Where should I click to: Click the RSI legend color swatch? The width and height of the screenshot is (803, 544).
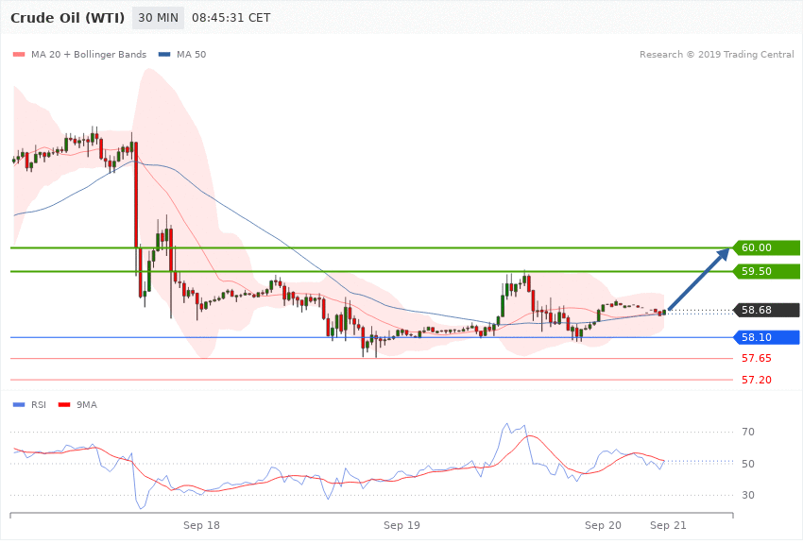click(19, 405)
